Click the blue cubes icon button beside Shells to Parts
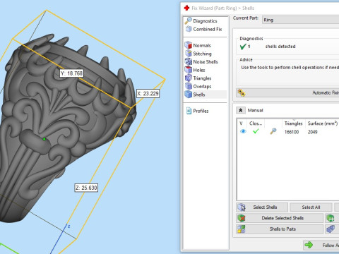This screenshot has width=339, height=254. click(332, 229)
